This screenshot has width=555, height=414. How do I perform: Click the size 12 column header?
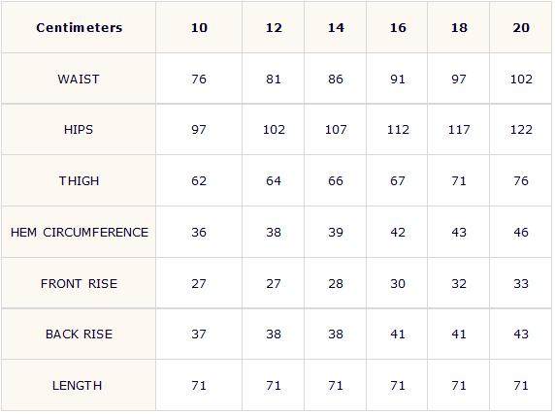coord(274,27)
